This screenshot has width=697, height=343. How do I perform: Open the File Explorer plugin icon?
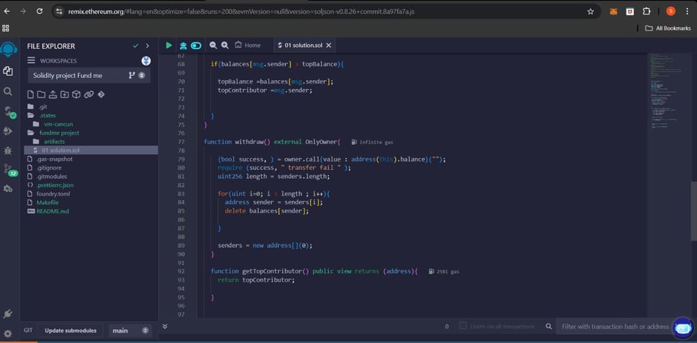(x=8, y=71)
